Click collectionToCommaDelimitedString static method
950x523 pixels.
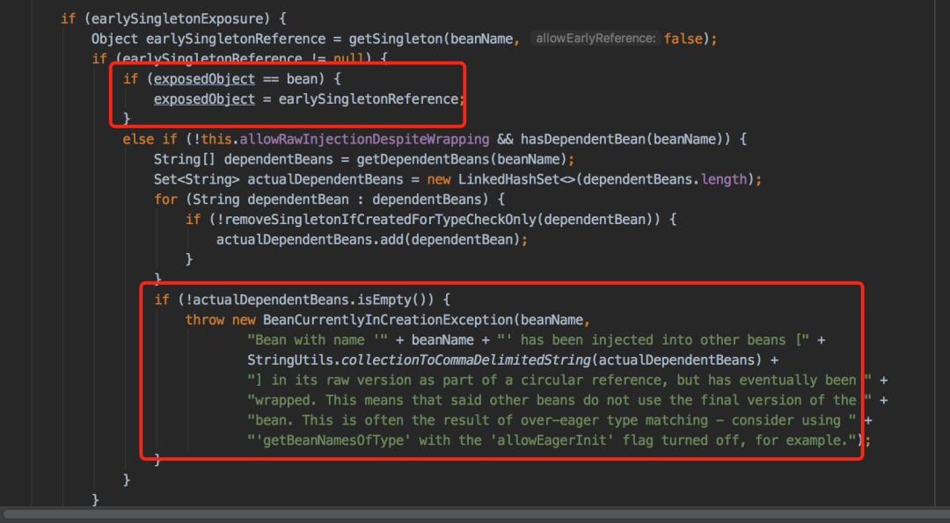(x=466, y=360)
